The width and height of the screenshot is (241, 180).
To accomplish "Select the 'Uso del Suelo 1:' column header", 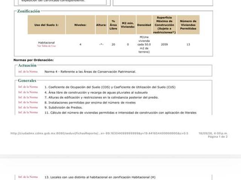I will click(46, 25).
